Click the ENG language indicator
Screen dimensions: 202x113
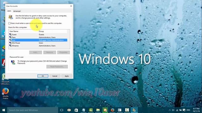pos(188,110)
